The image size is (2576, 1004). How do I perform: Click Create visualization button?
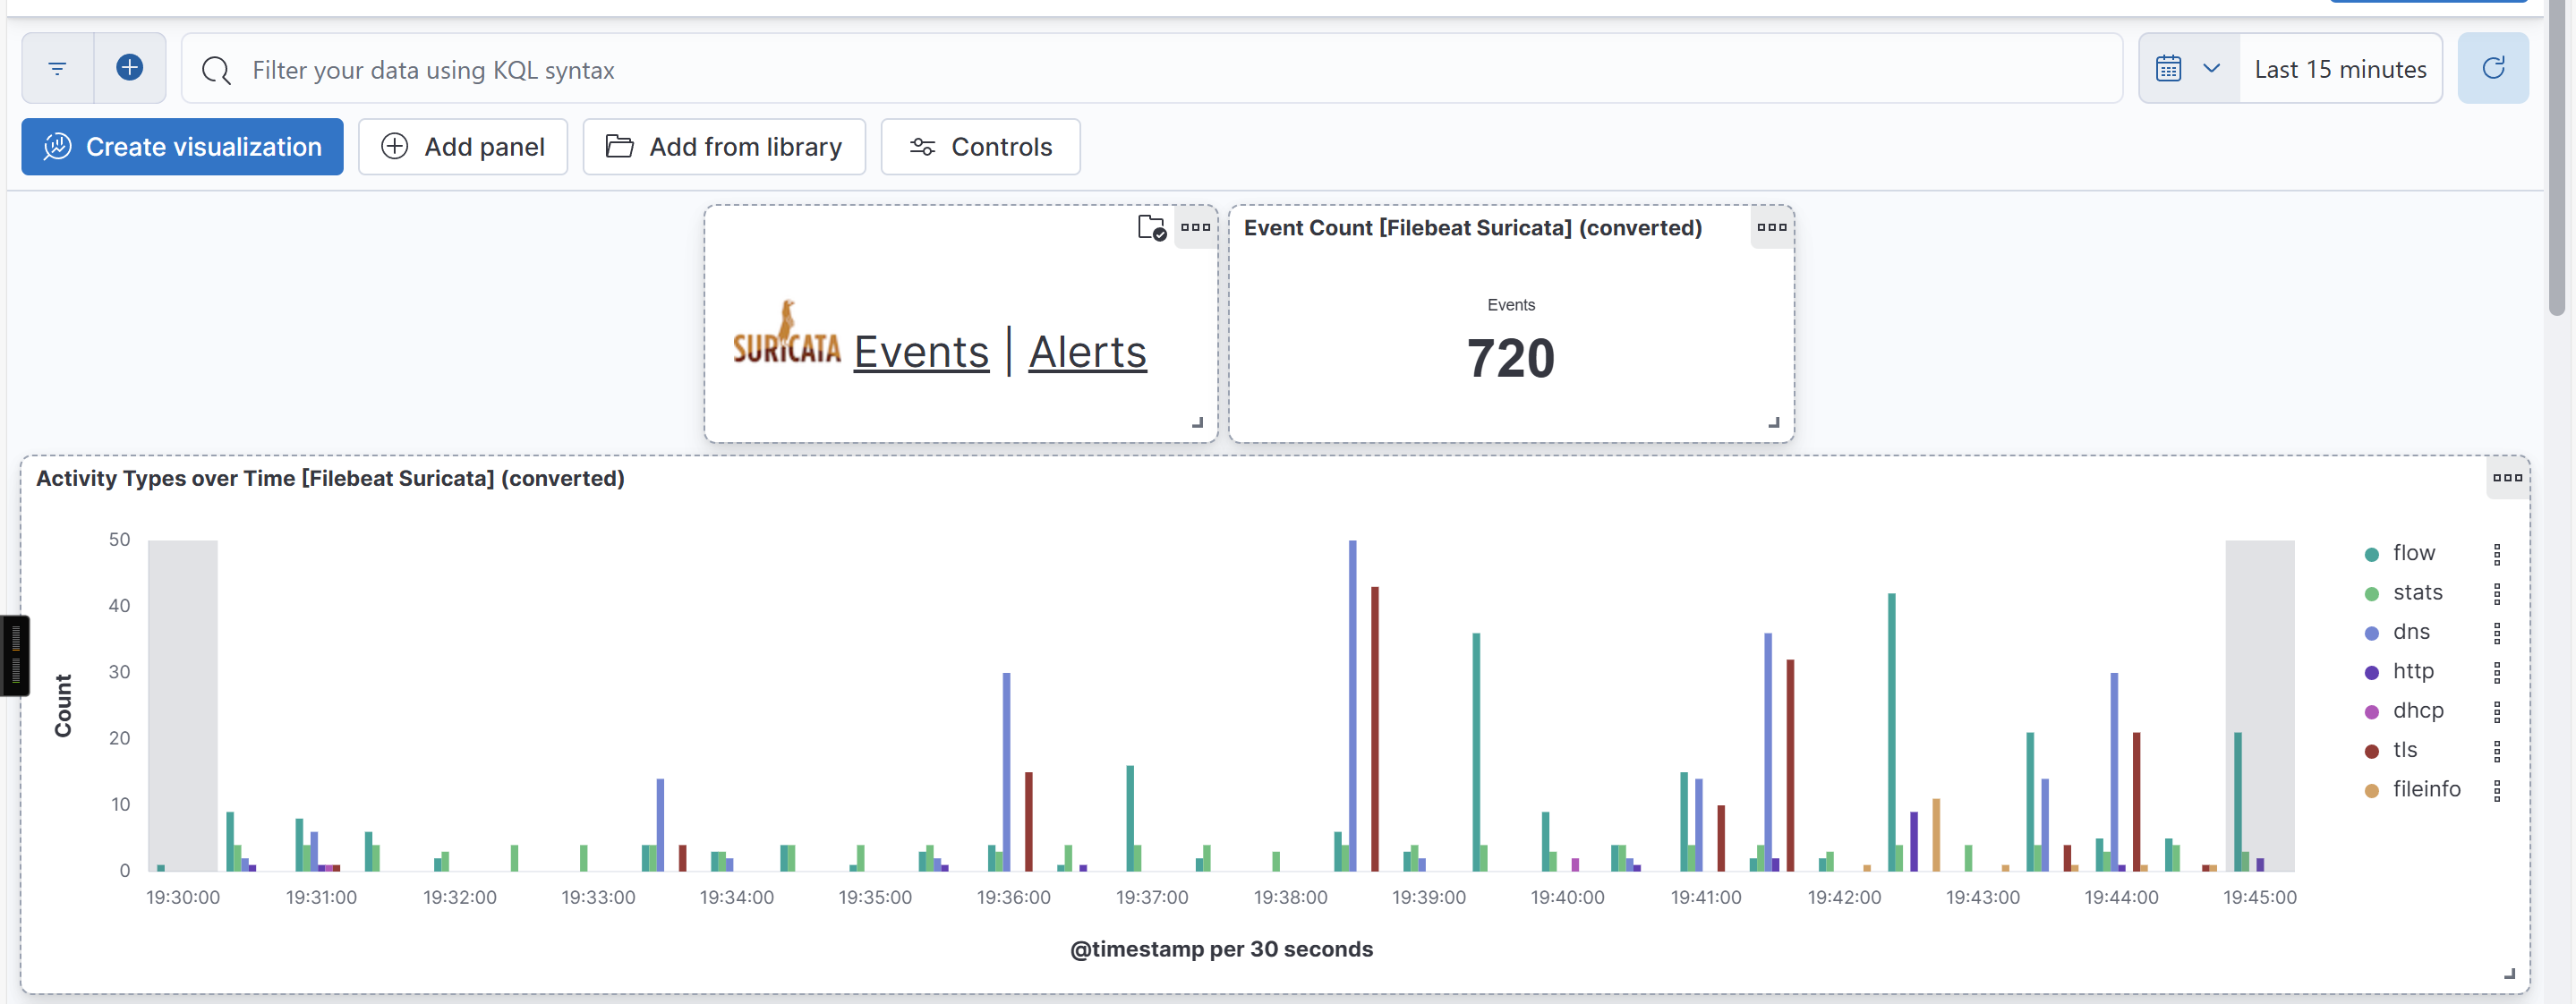tap(182, 147)
